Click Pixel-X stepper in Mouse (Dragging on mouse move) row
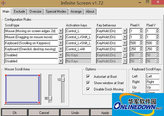164x116 pixels. click(141, 37)
